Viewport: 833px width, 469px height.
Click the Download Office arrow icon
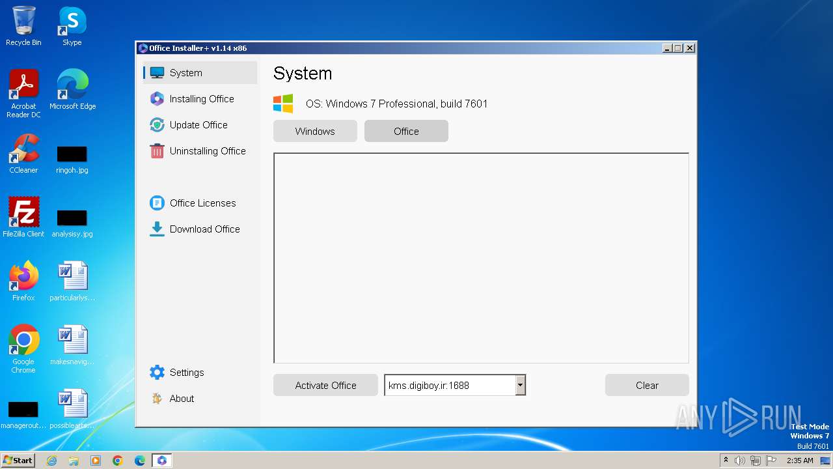click(157, 229)
